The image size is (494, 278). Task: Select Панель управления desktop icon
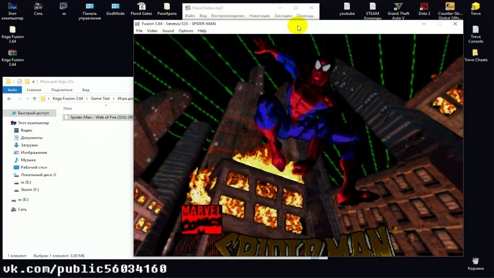[x=90, y=11]
